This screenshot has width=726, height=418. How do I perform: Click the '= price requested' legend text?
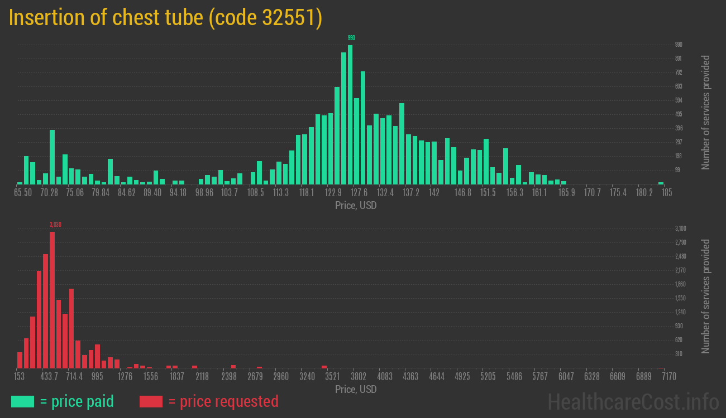223,401
